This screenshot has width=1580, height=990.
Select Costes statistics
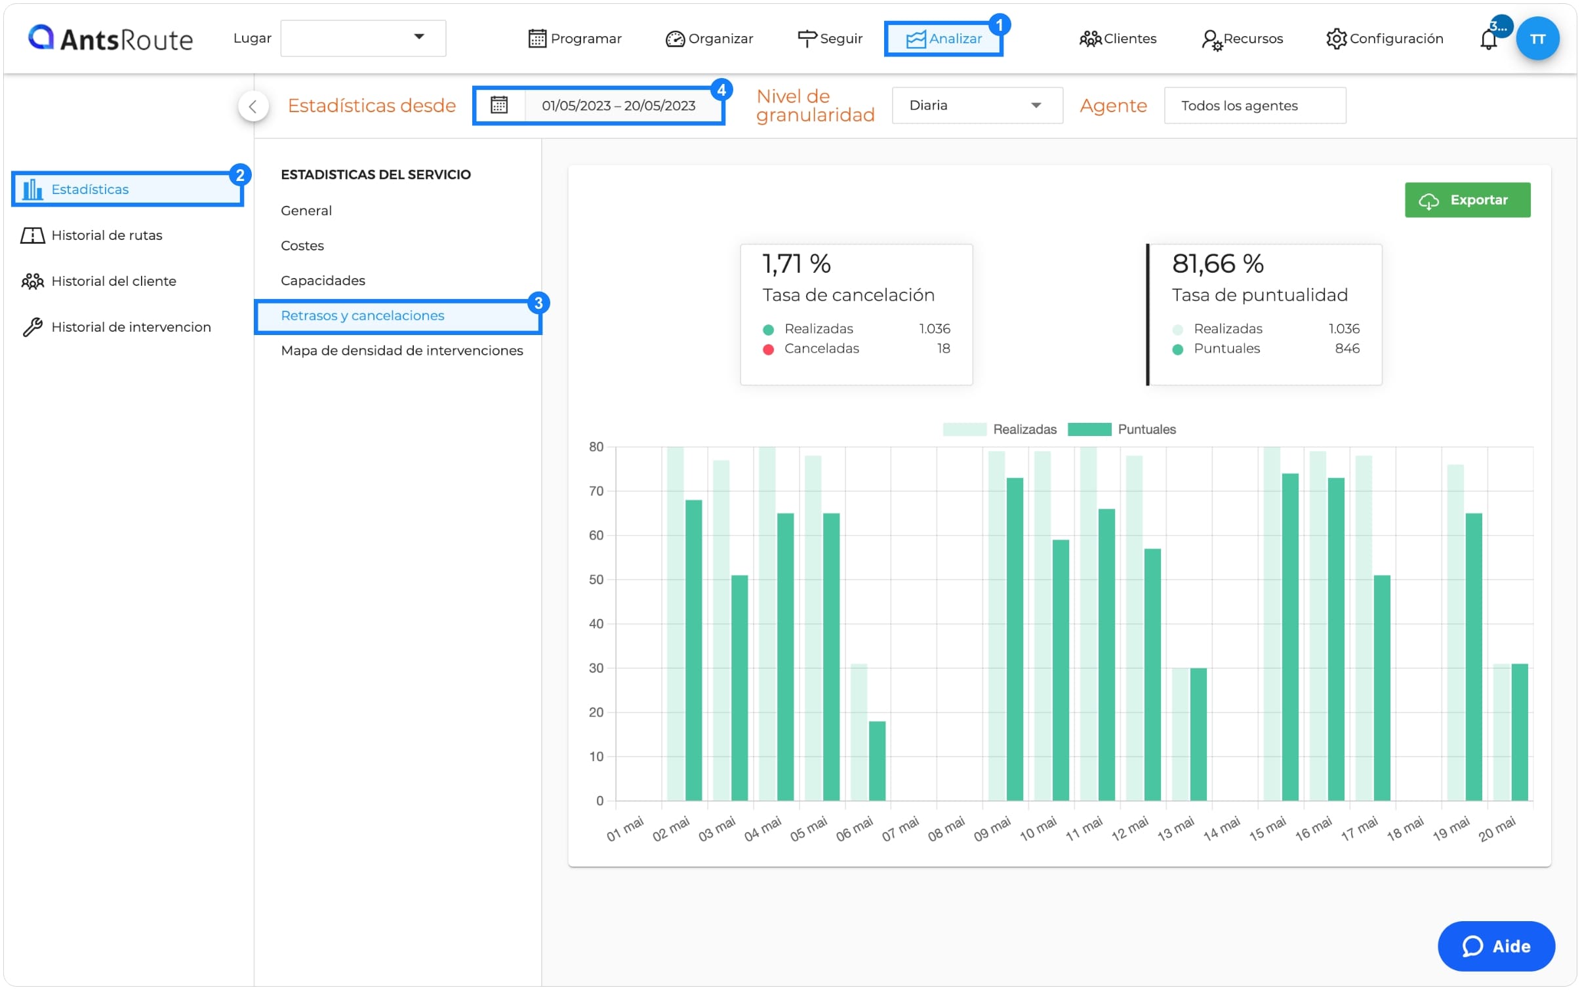coord(302,245)
